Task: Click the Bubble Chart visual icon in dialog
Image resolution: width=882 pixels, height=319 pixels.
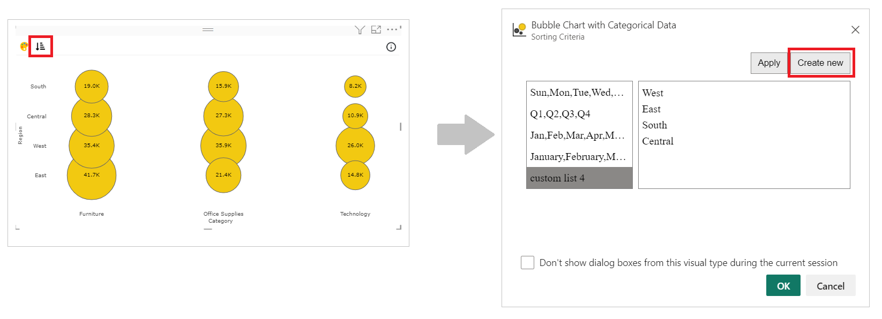Action: click(519, 29)
